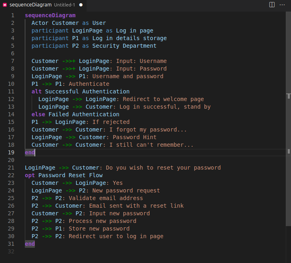This screenshot has width=291, height=263.
Task: Click 'Store new password' text on line 29
Action: coord(99,229)
